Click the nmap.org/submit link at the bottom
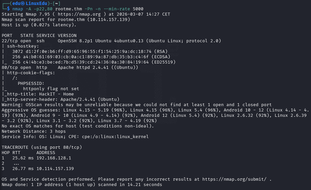The image size is (311, 190). tap(234, 179)
